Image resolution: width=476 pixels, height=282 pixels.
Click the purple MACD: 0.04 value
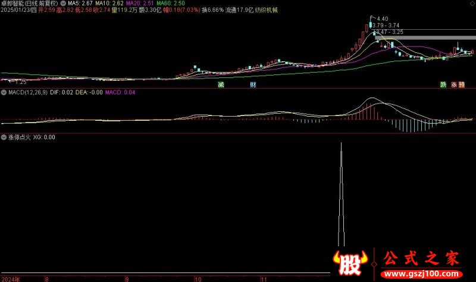point(120,92)
